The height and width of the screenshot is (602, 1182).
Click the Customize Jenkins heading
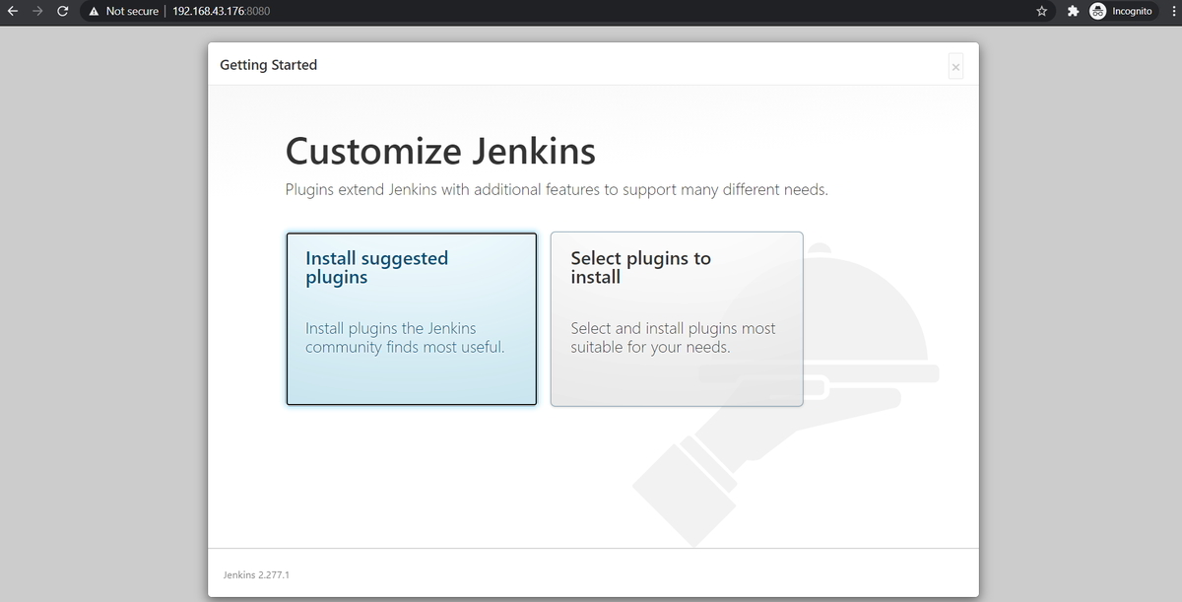click(x=440, y=151)
